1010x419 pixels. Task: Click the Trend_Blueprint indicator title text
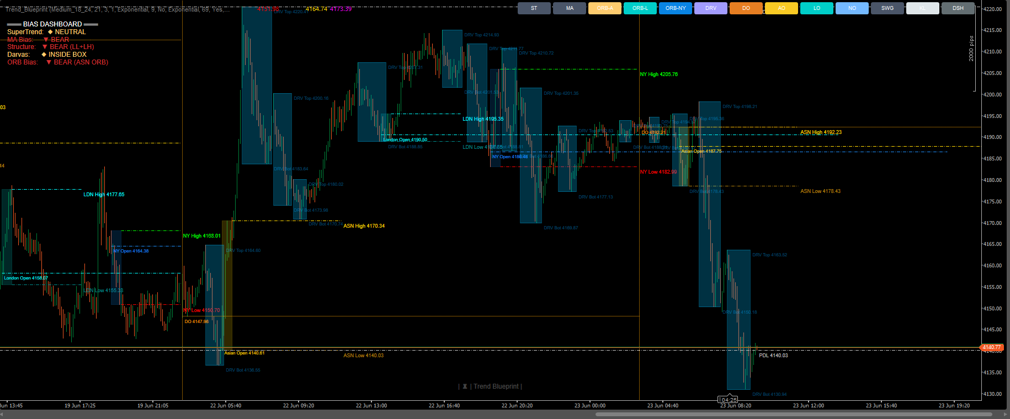[x=116, y=9]
